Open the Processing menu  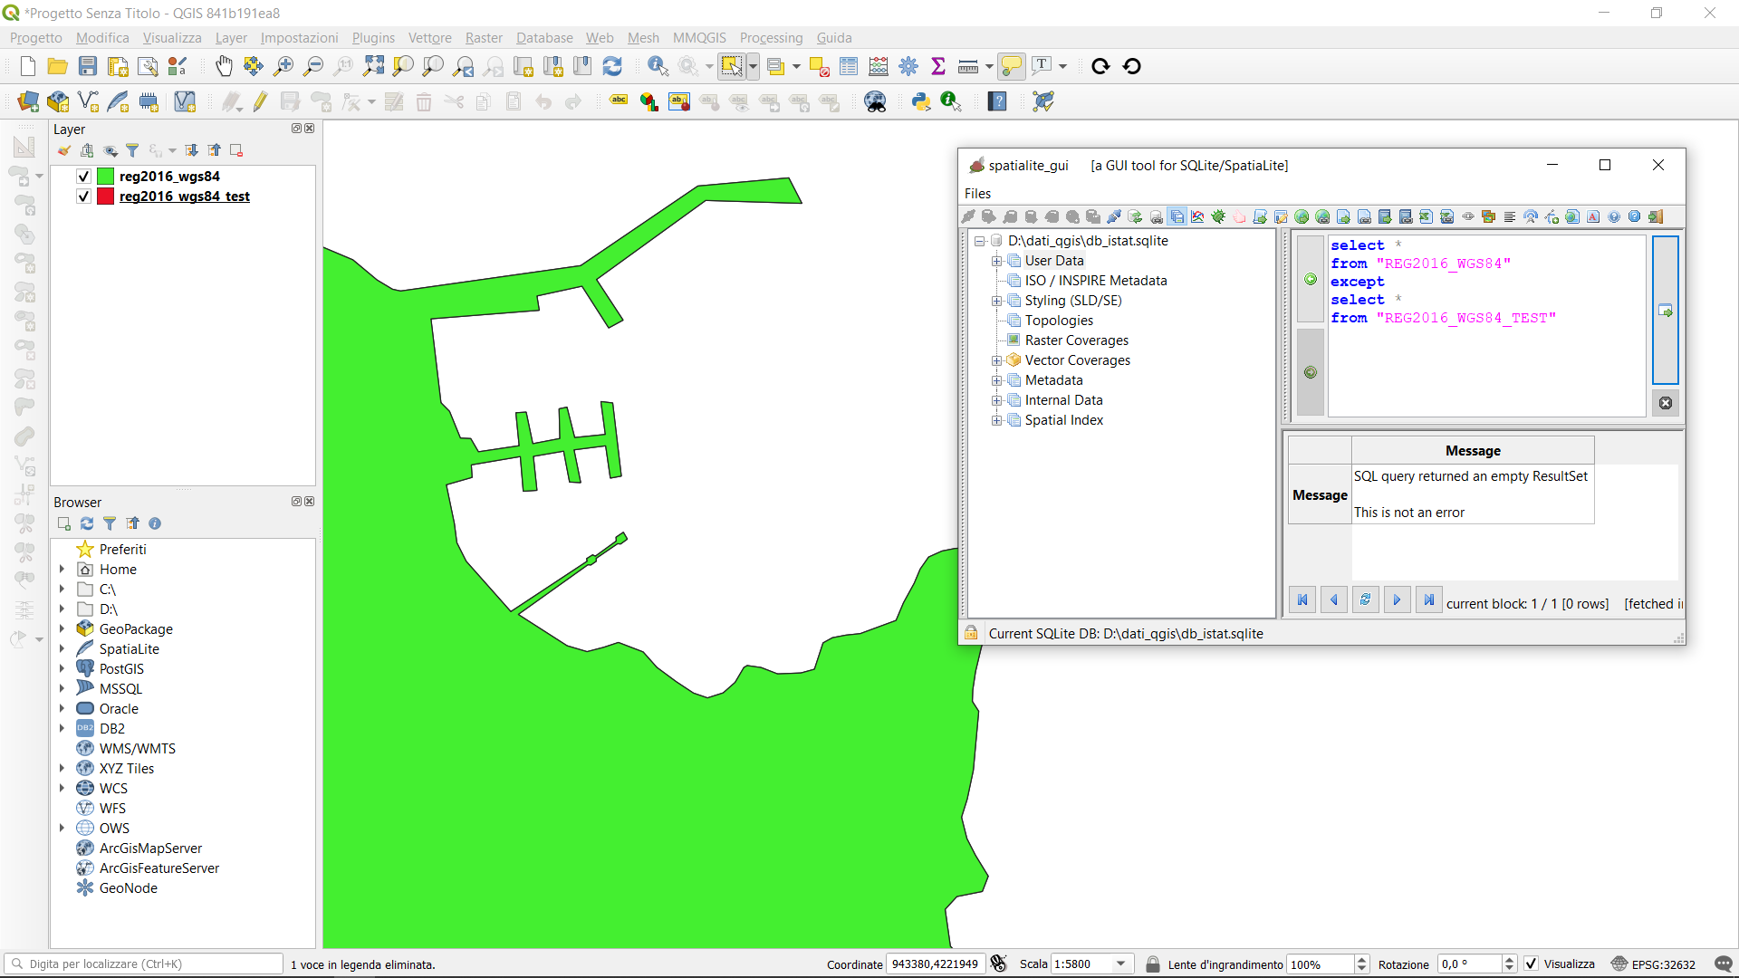(771, 38)
